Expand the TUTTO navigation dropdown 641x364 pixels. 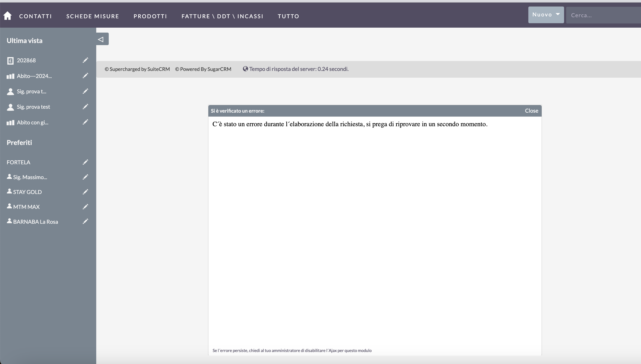(x=288, y=16)
